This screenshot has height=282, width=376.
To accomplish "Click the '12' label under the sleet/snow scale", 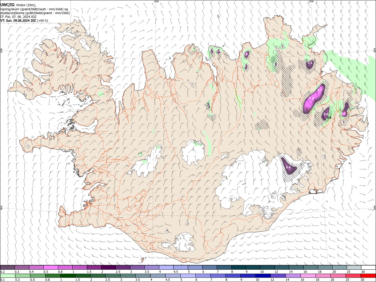I will tap(276, 272).
